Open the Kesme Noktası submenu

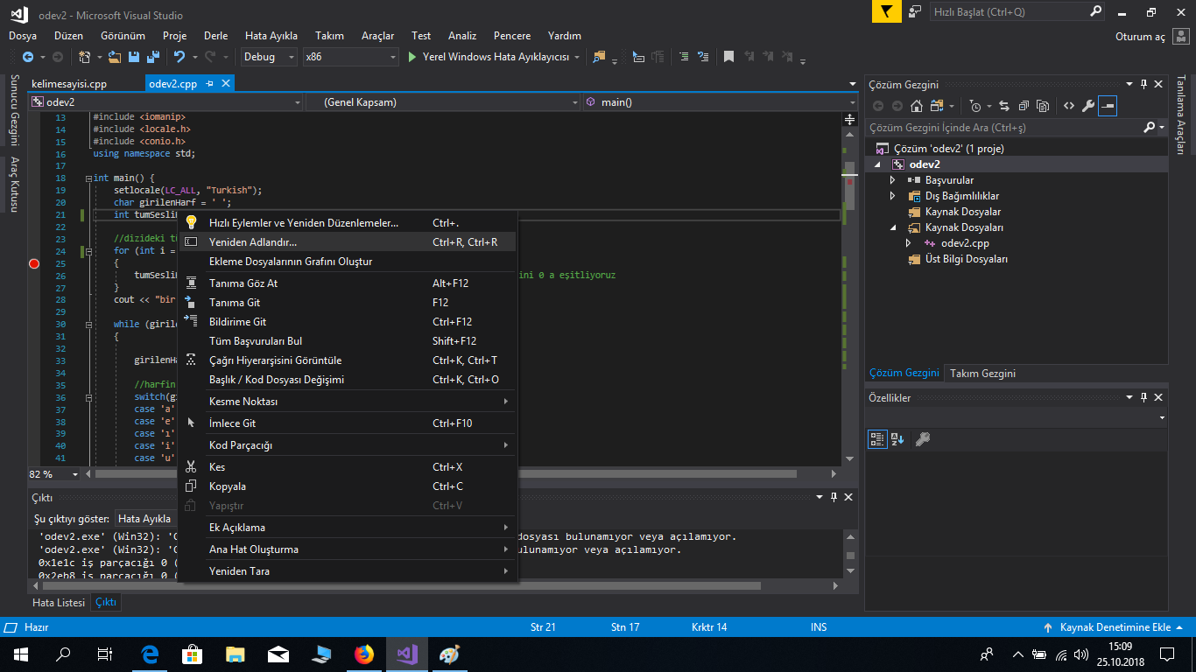tap(347, 402)
